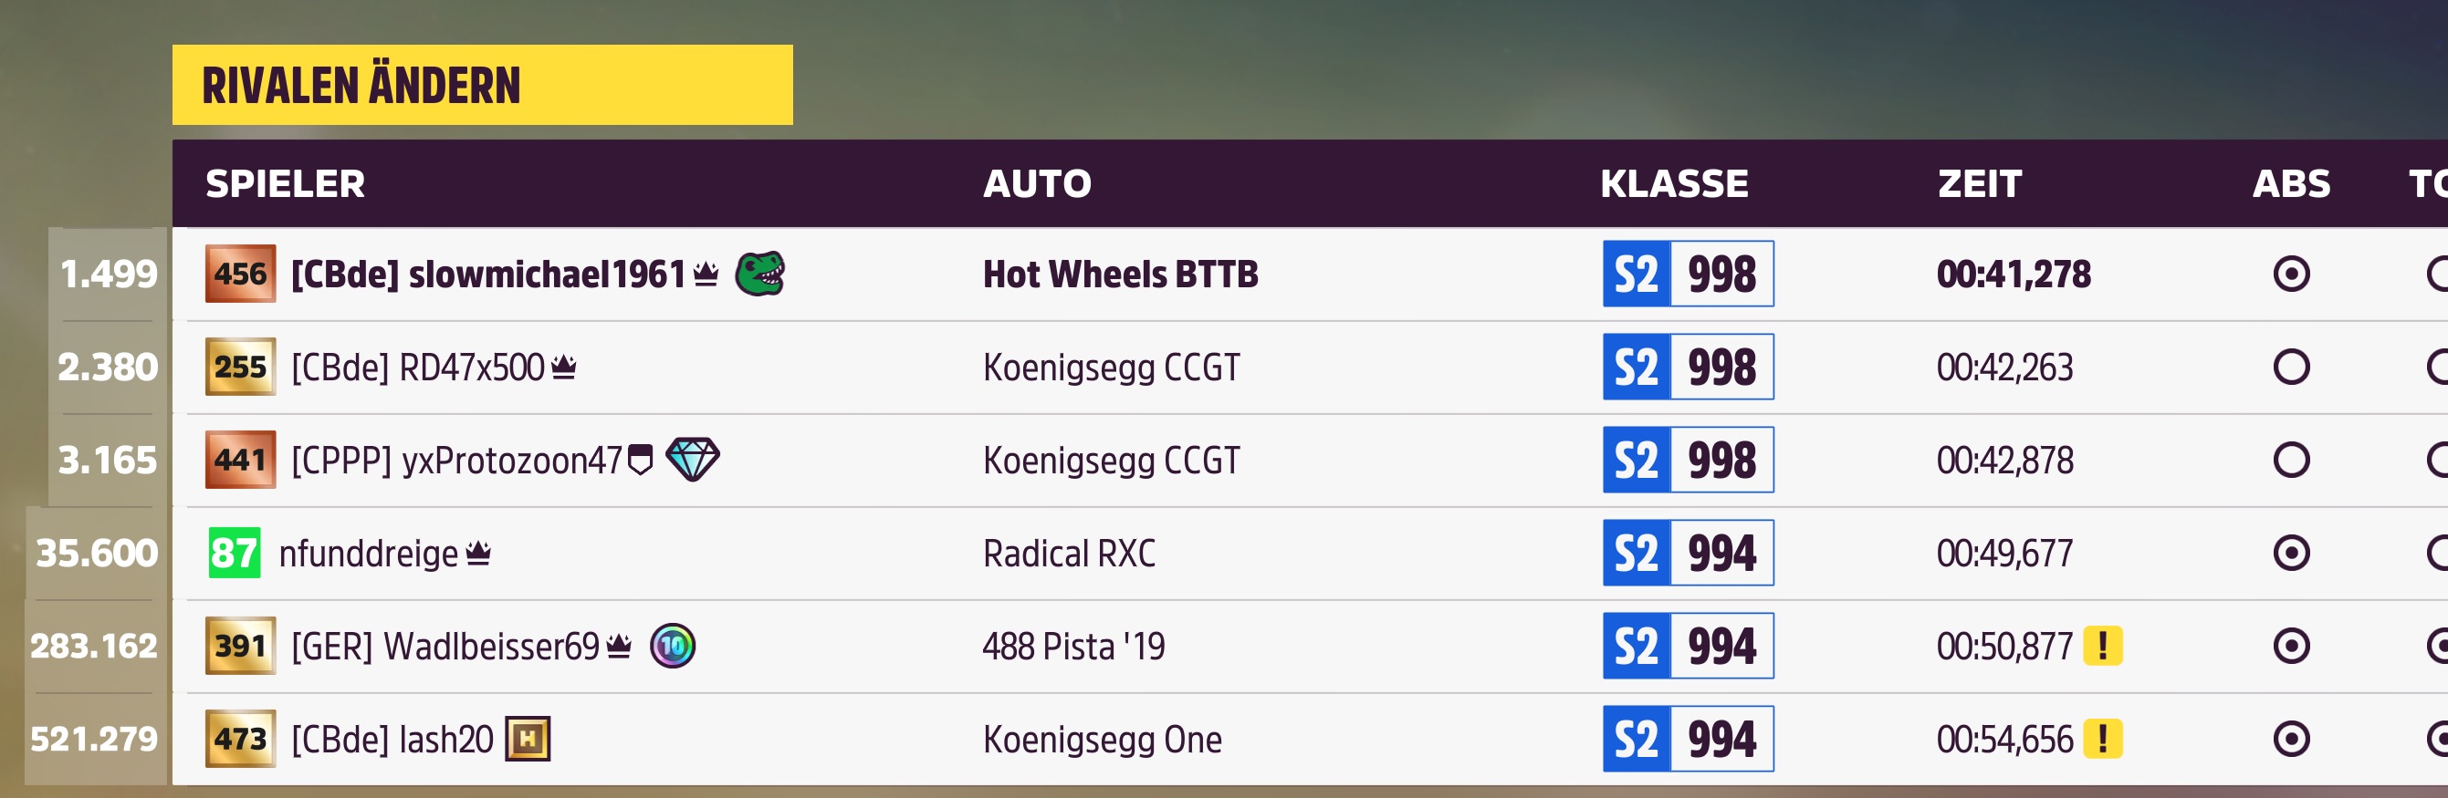Click the yellow warning icon beside 00:50,877
2448x798 pixels.
click(2102, 646)
